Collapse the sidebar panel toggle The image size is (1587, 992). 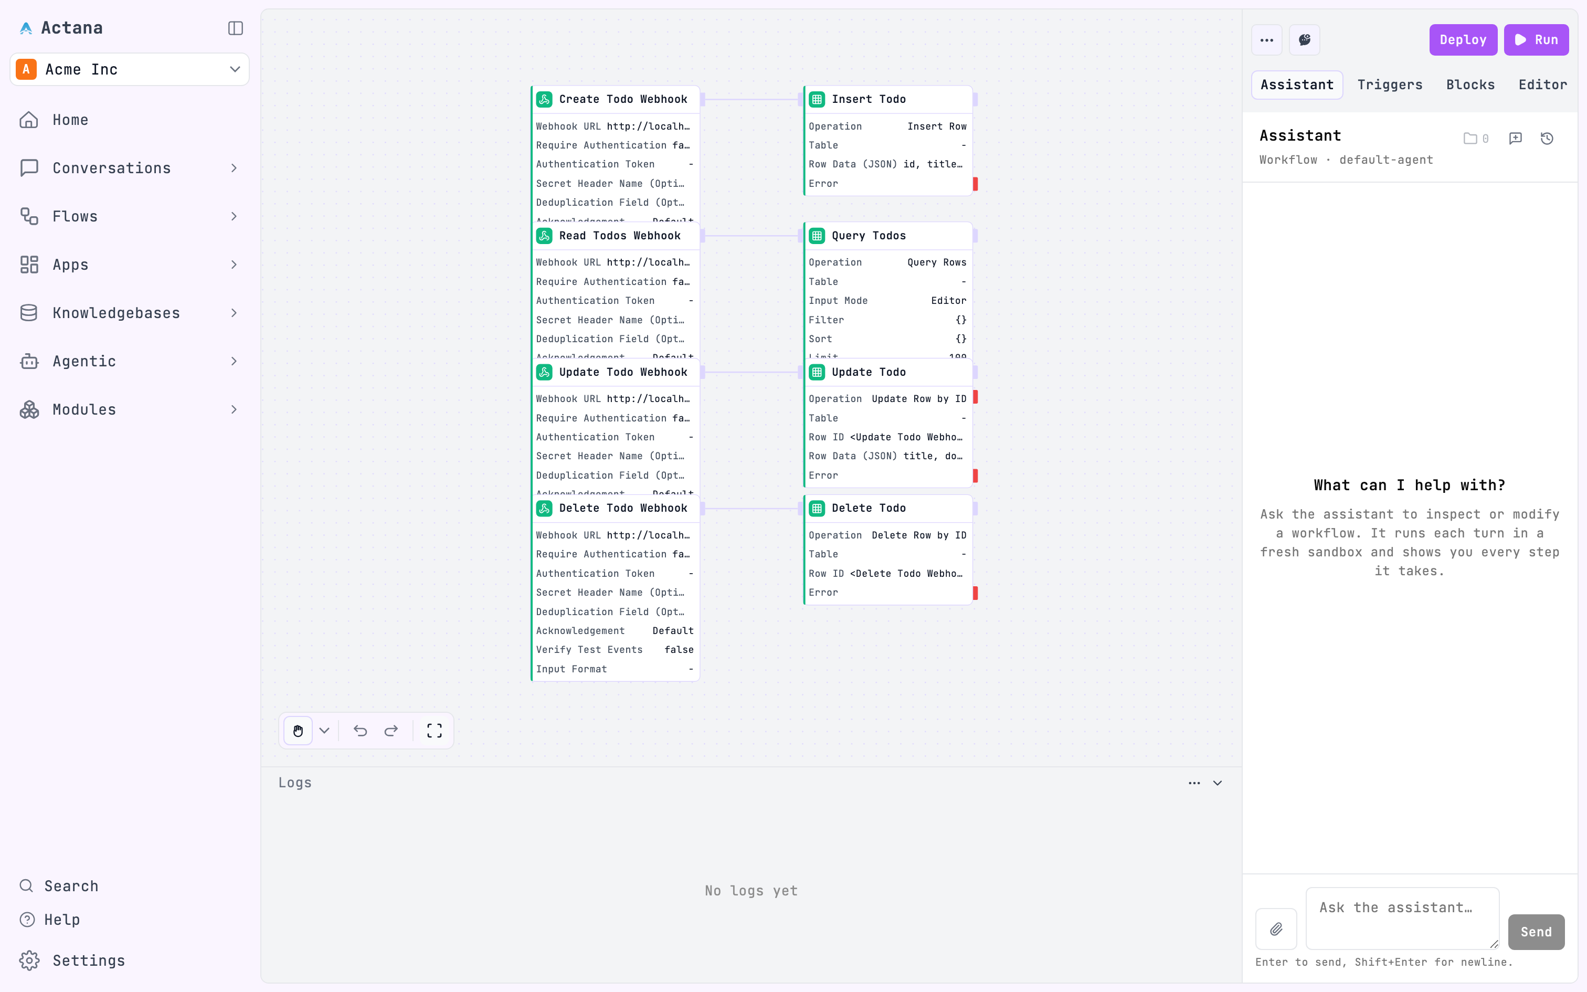click(x=236, y=28)
